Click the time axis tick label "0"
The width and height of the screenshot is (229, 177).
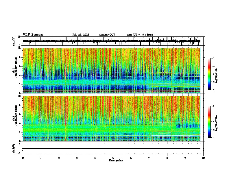pos(23,158)
